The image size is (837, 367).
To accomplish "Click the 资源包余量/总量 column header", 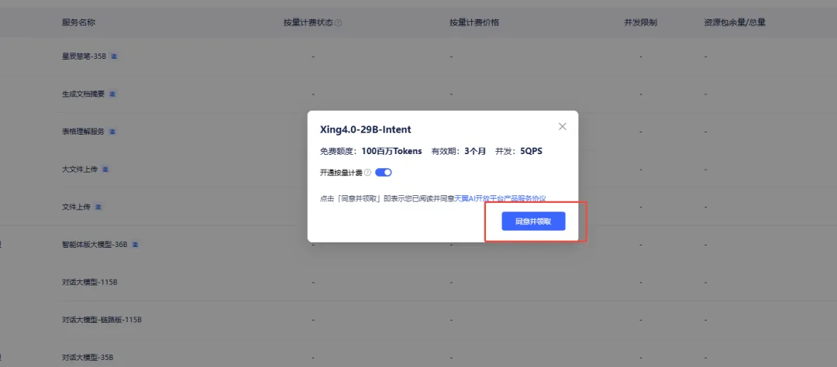I will 735,22.
